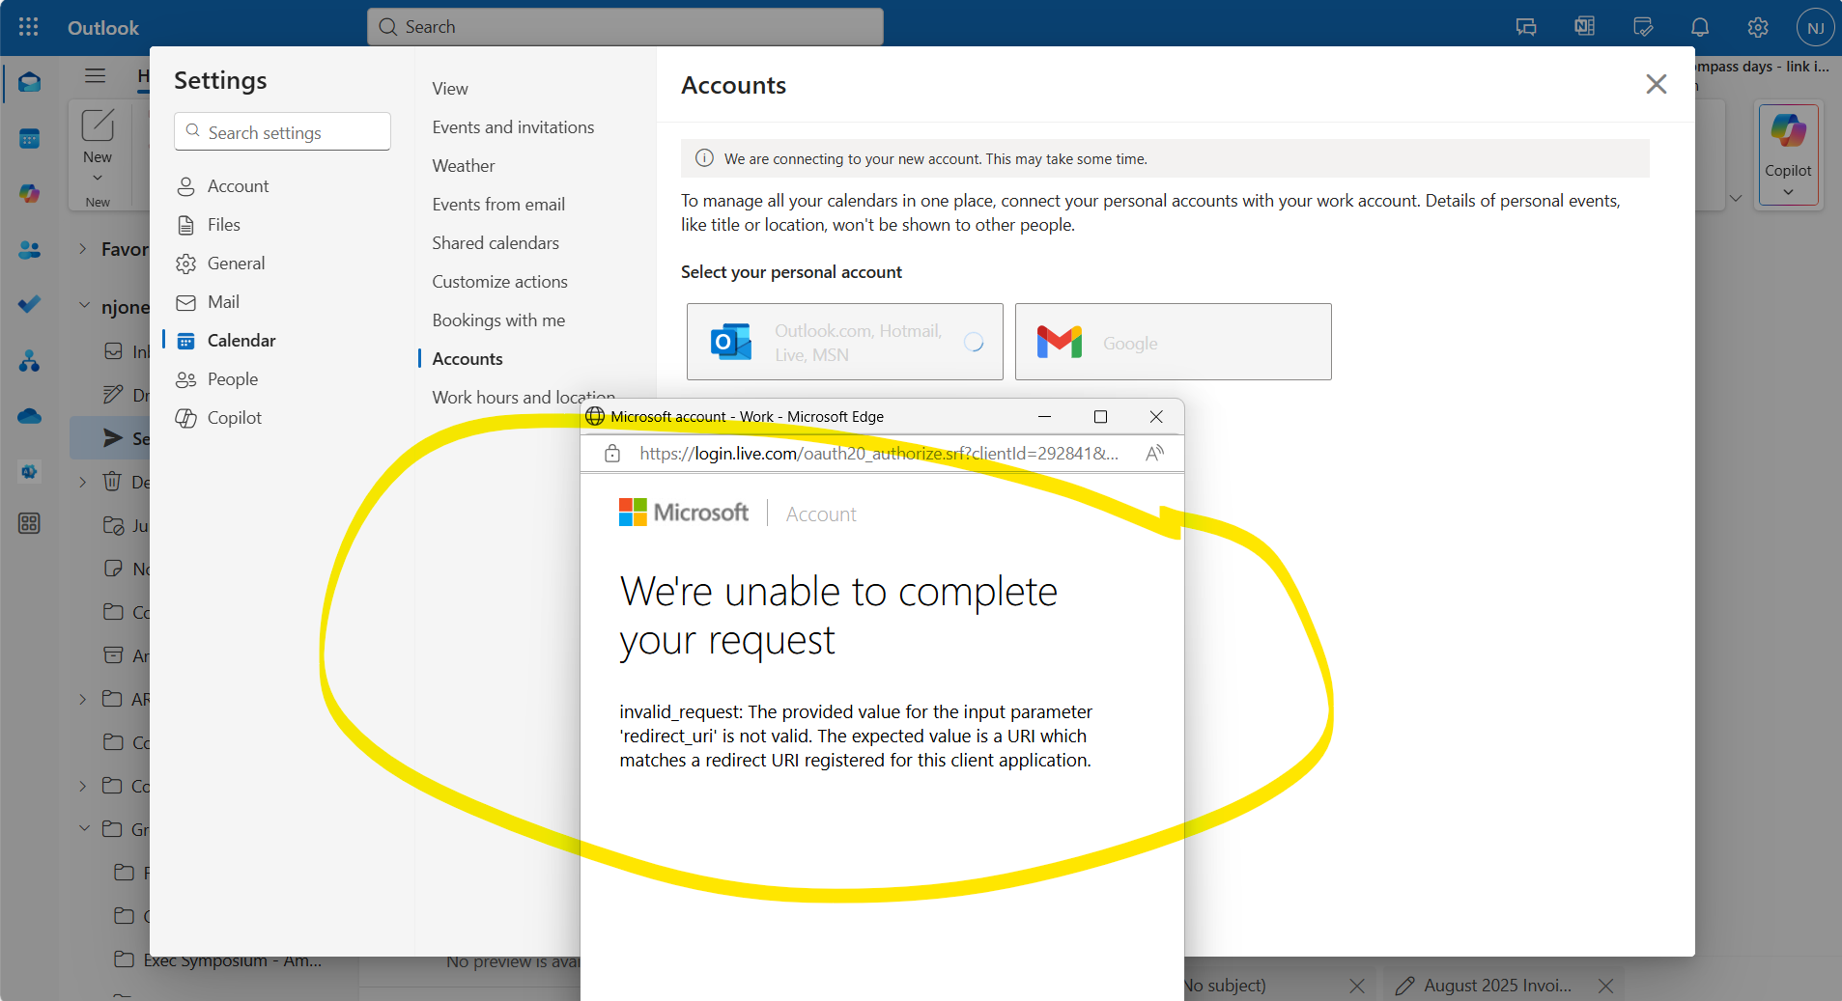The image size is (1842, 1001).
Task: Click the Outlook app title
Action: coord(103,28)
